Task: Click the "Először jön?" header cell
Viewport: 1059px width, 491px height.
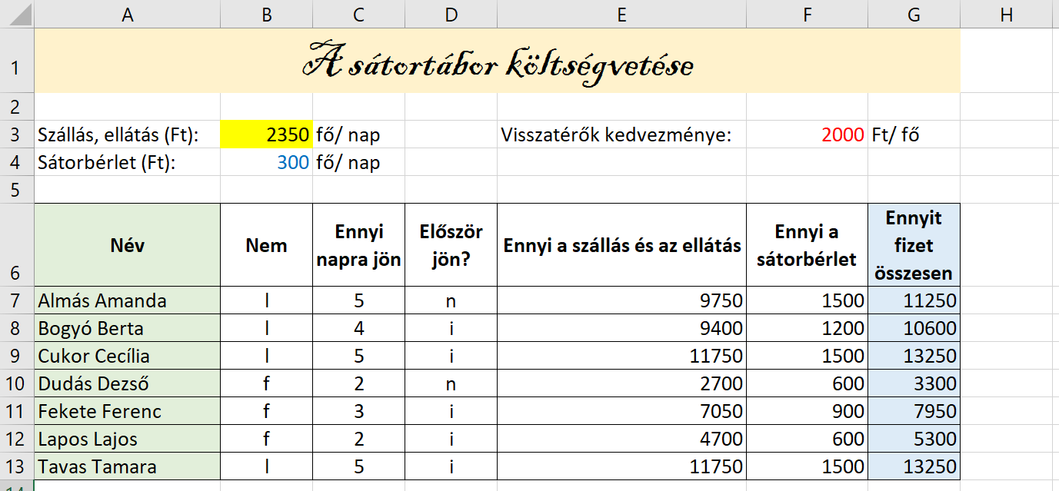Action: tap(451, 245)
